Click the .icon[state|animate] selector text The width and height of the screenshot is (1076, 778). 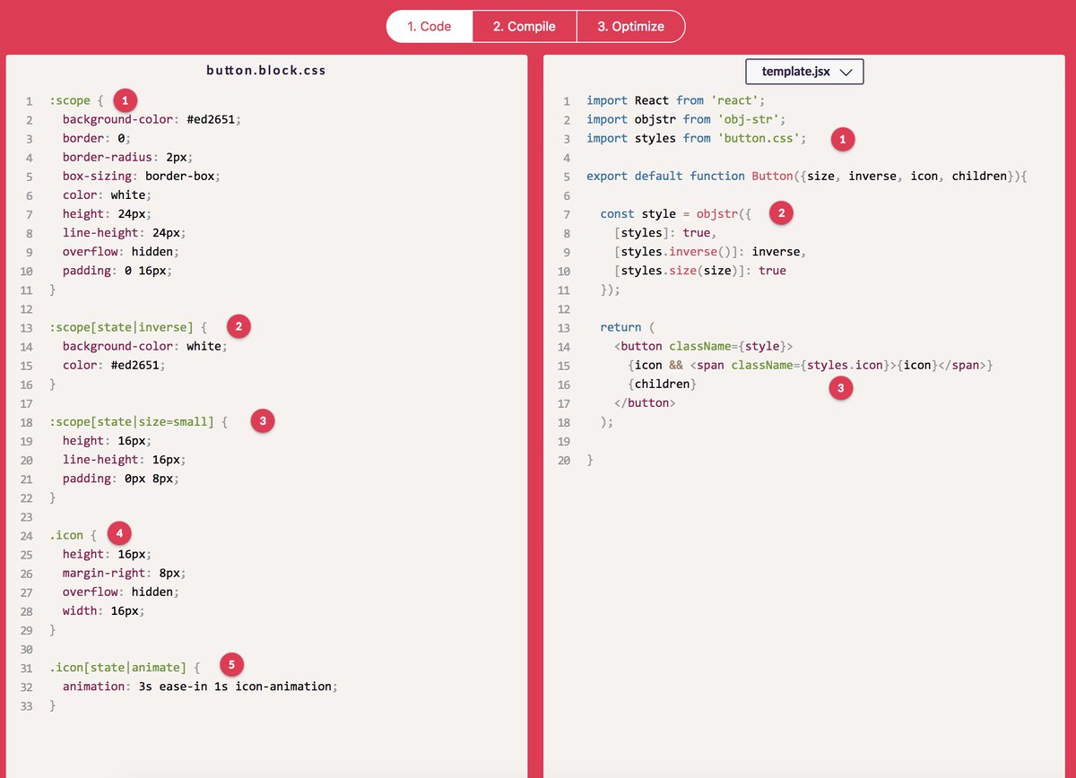118,666
